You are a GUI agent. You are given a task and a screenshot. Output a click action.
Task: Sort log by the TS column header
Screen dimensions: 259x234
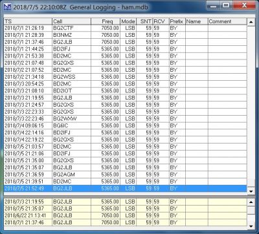click(28, 21)
